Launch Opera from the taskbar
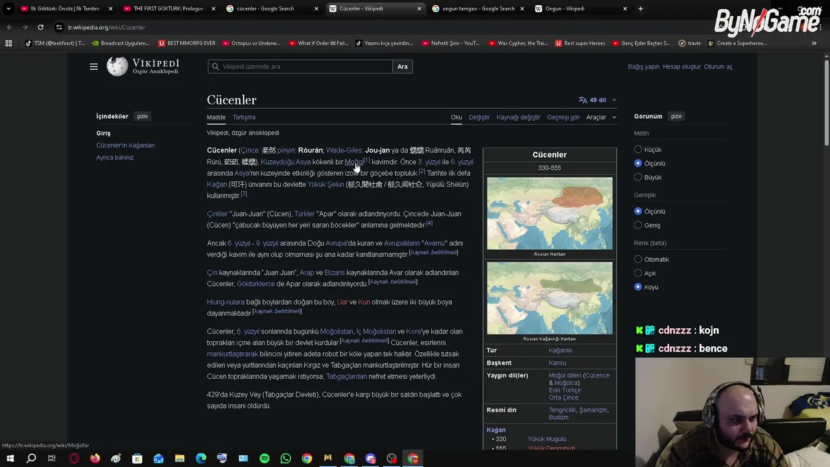Screen dimensions: 830x467 74,459
